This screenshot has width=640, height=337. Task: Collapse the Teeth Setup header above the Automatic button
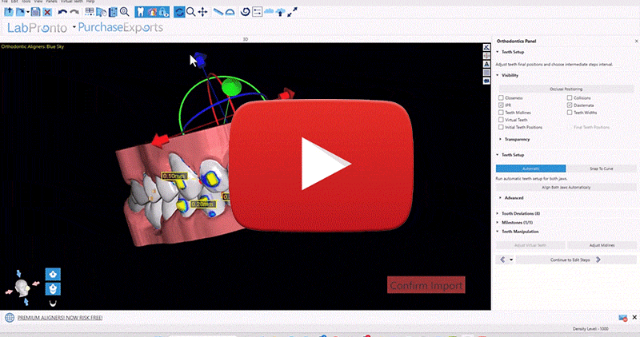point(510,155)
